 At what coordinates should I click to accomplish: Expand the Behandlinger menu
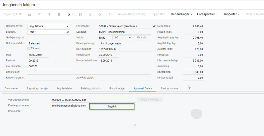(182, 14)
